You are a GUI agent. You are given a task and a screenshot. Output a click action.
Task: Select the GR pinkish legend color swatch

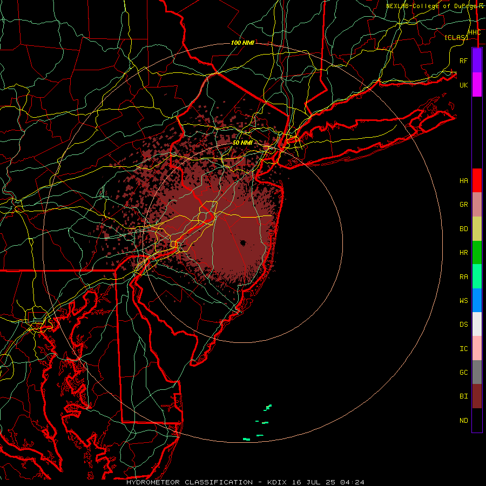coord(477,205)
